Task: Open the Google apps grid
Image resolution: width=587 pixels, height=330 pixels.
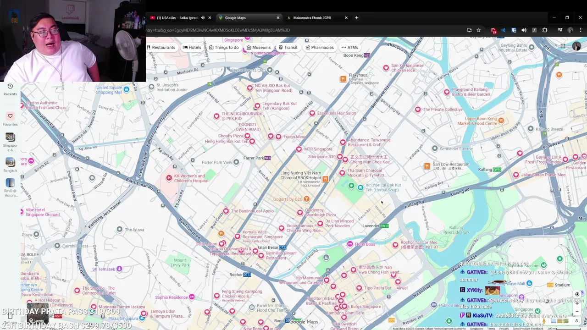Action: [563, 46]
